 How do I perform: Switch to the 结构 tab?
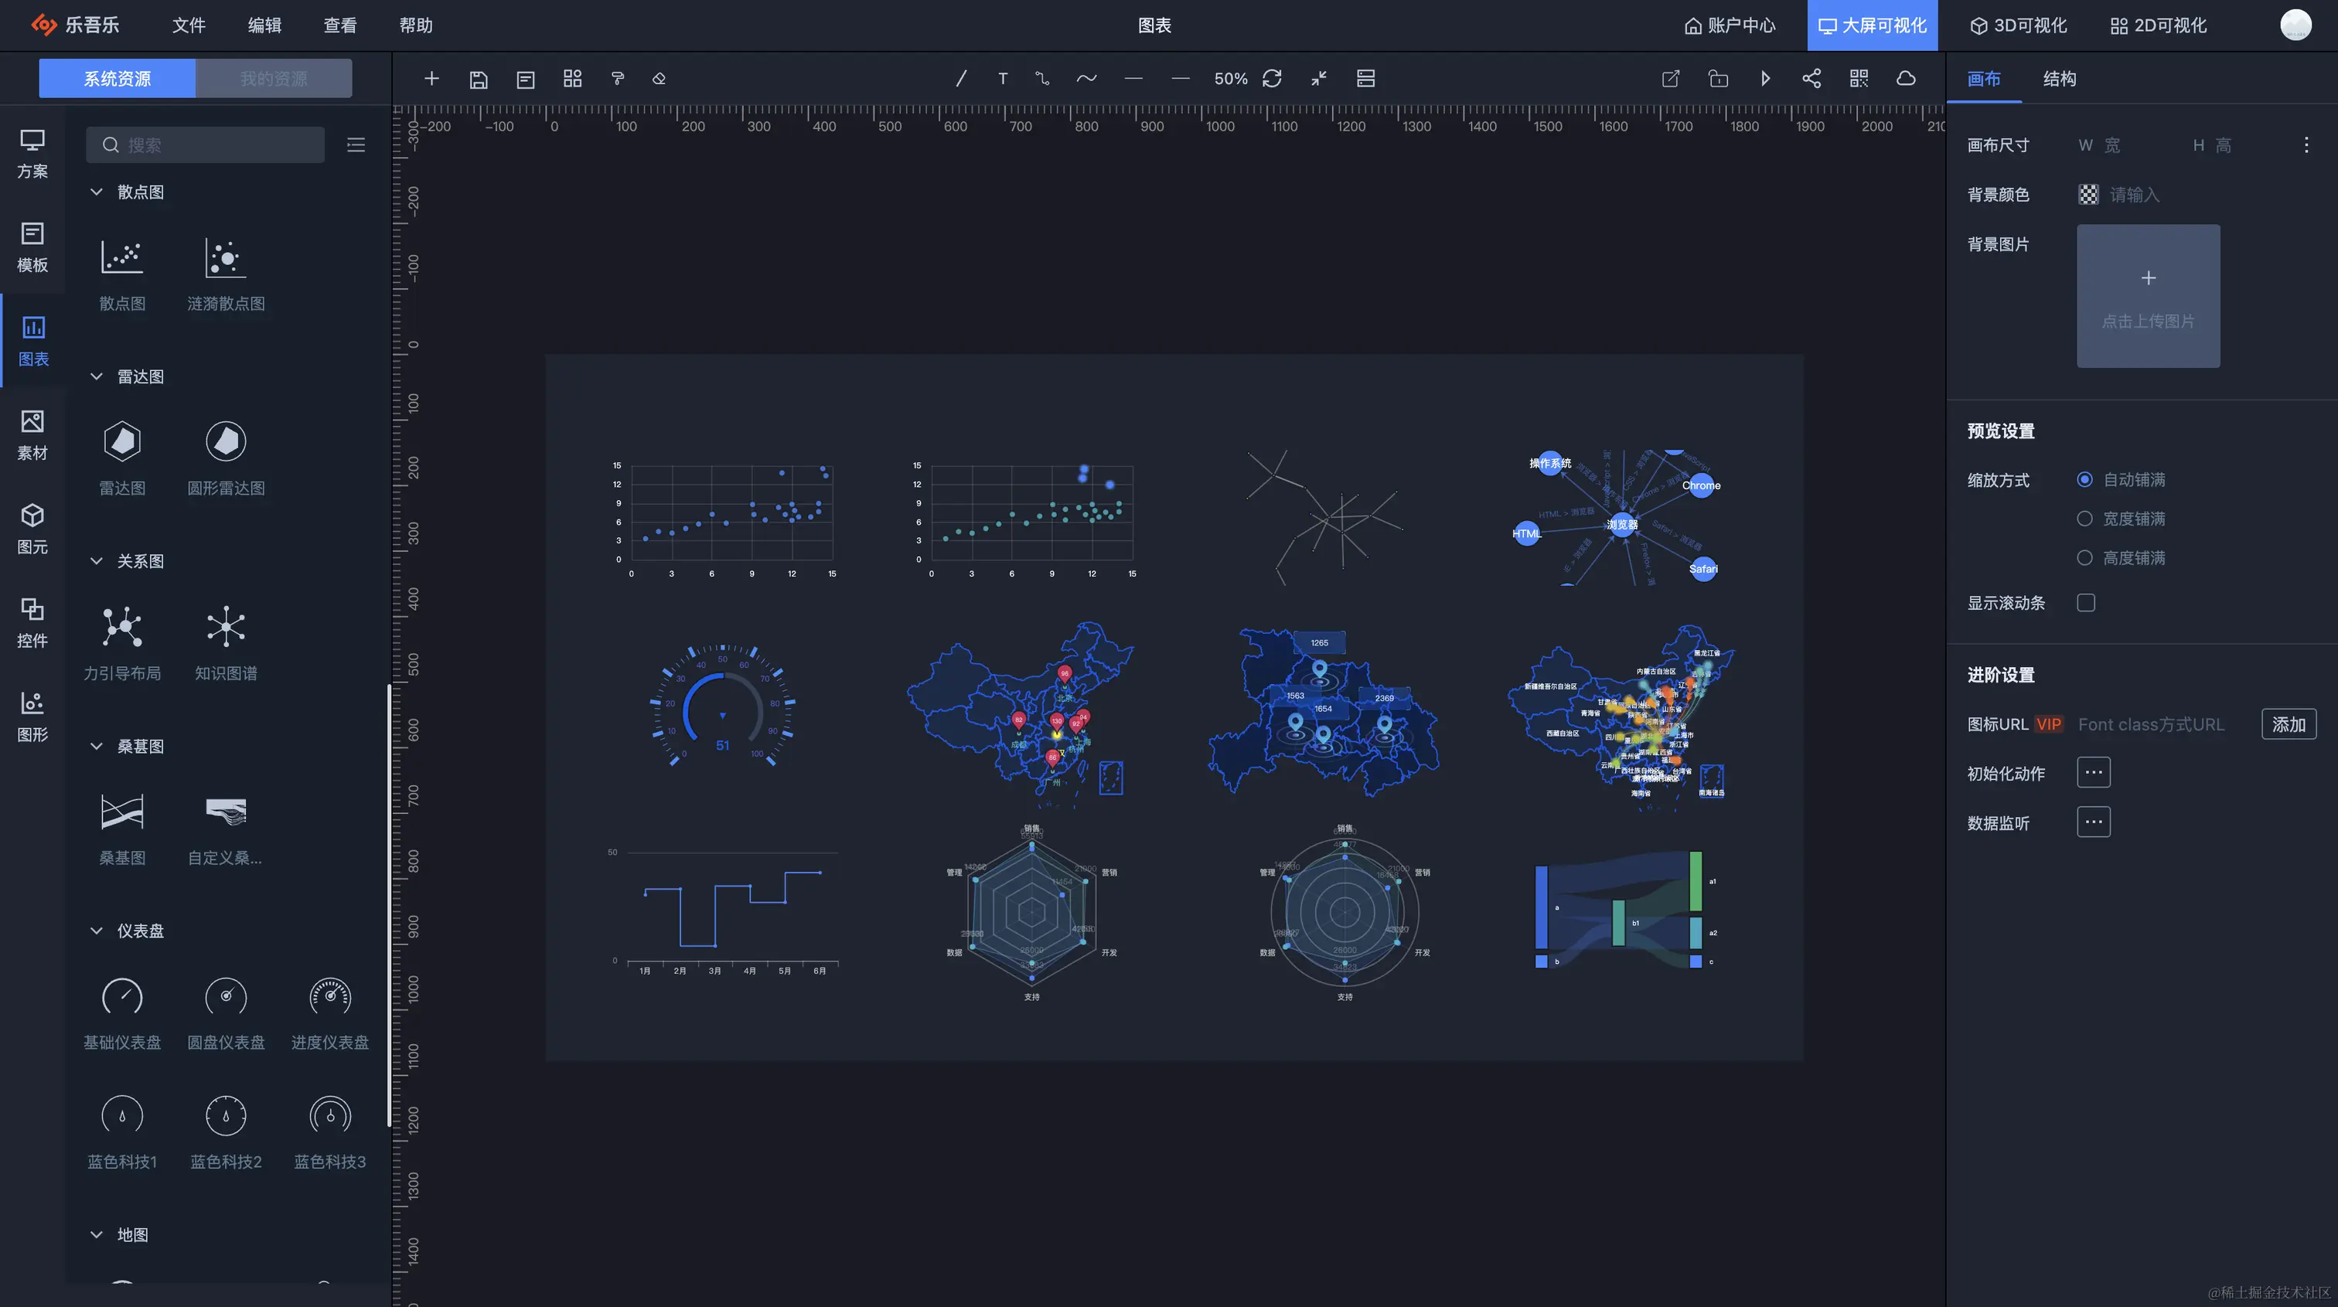click(x=2058, y=79)
